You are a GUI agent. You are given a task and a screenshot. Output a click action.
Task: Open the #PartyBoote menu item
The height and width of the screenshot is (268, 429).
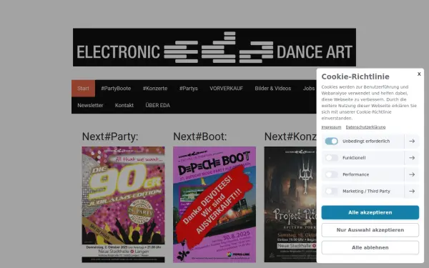tap(116, 89)
